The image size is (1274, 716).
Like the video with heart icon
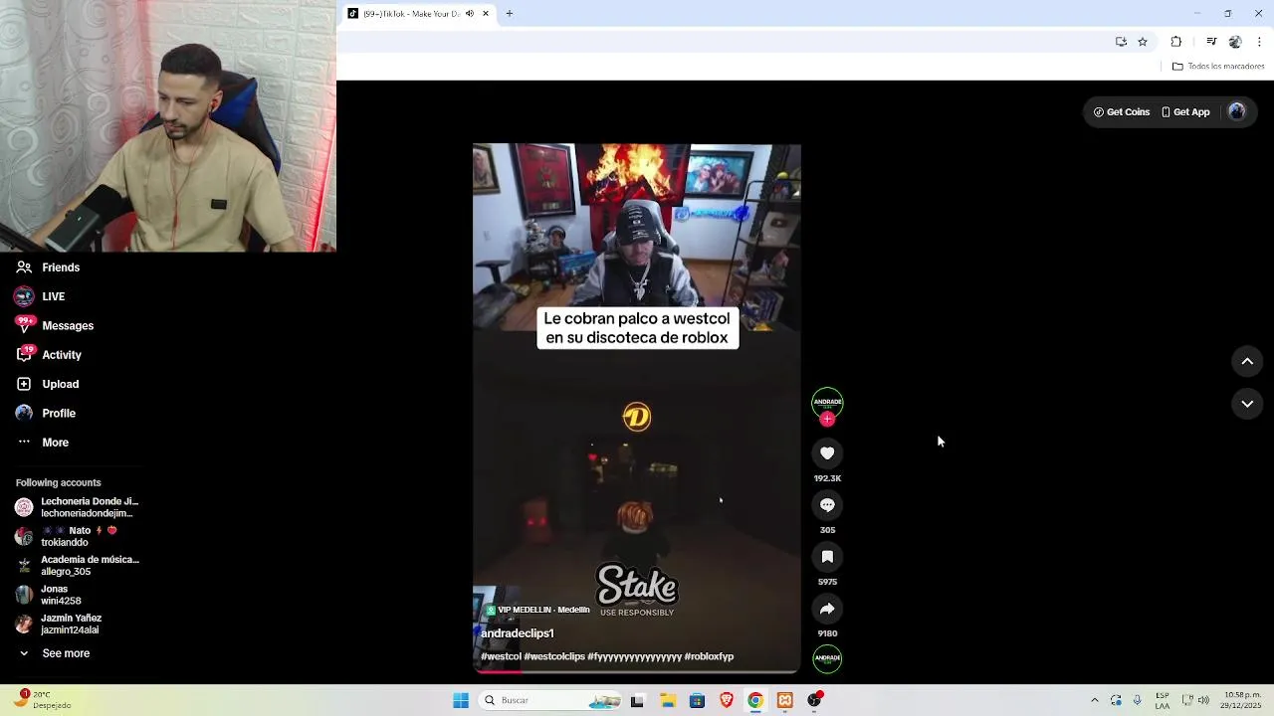pos(827,453)
